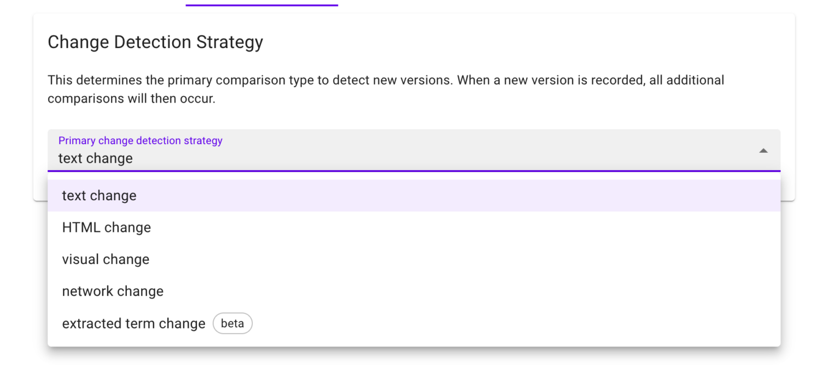The height and width of the screenshot is (370, 840).
Task: Click the Change Detection Strategy heading
Action: click(x=155, y=42)
